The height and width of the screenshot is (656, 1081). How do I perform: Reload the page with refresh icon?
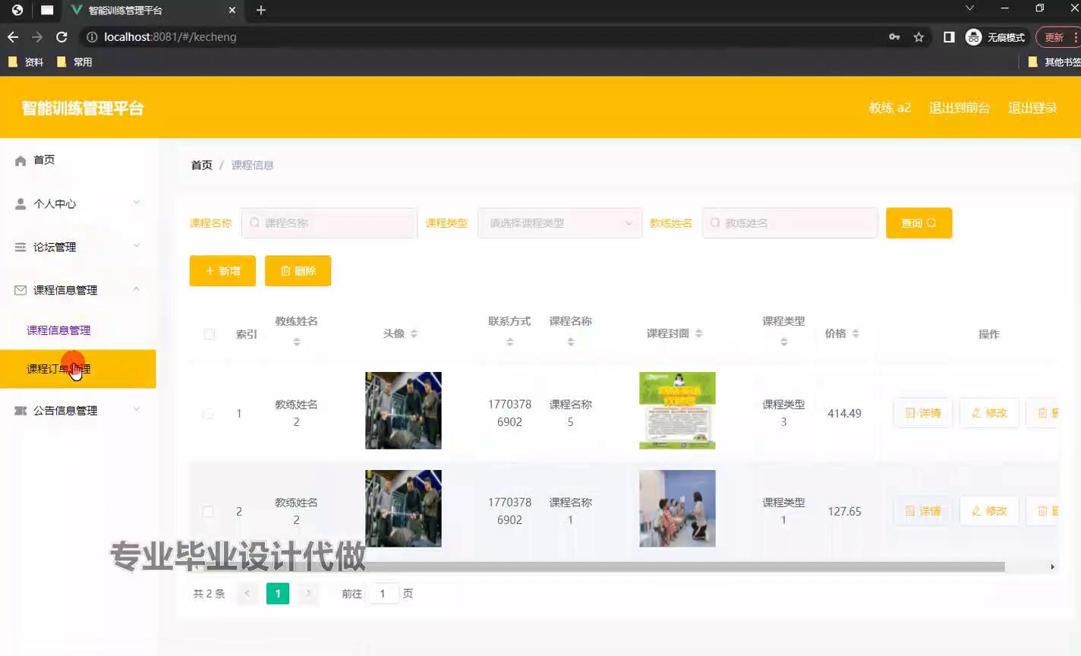click(61, 36)
